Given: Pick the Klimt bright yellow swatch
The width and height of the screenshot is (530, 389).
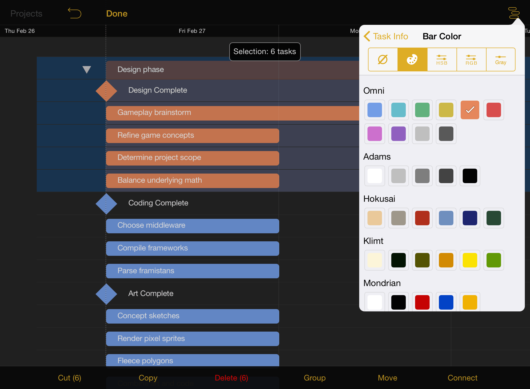Looking at the screenshot, I should click(470, 260).
